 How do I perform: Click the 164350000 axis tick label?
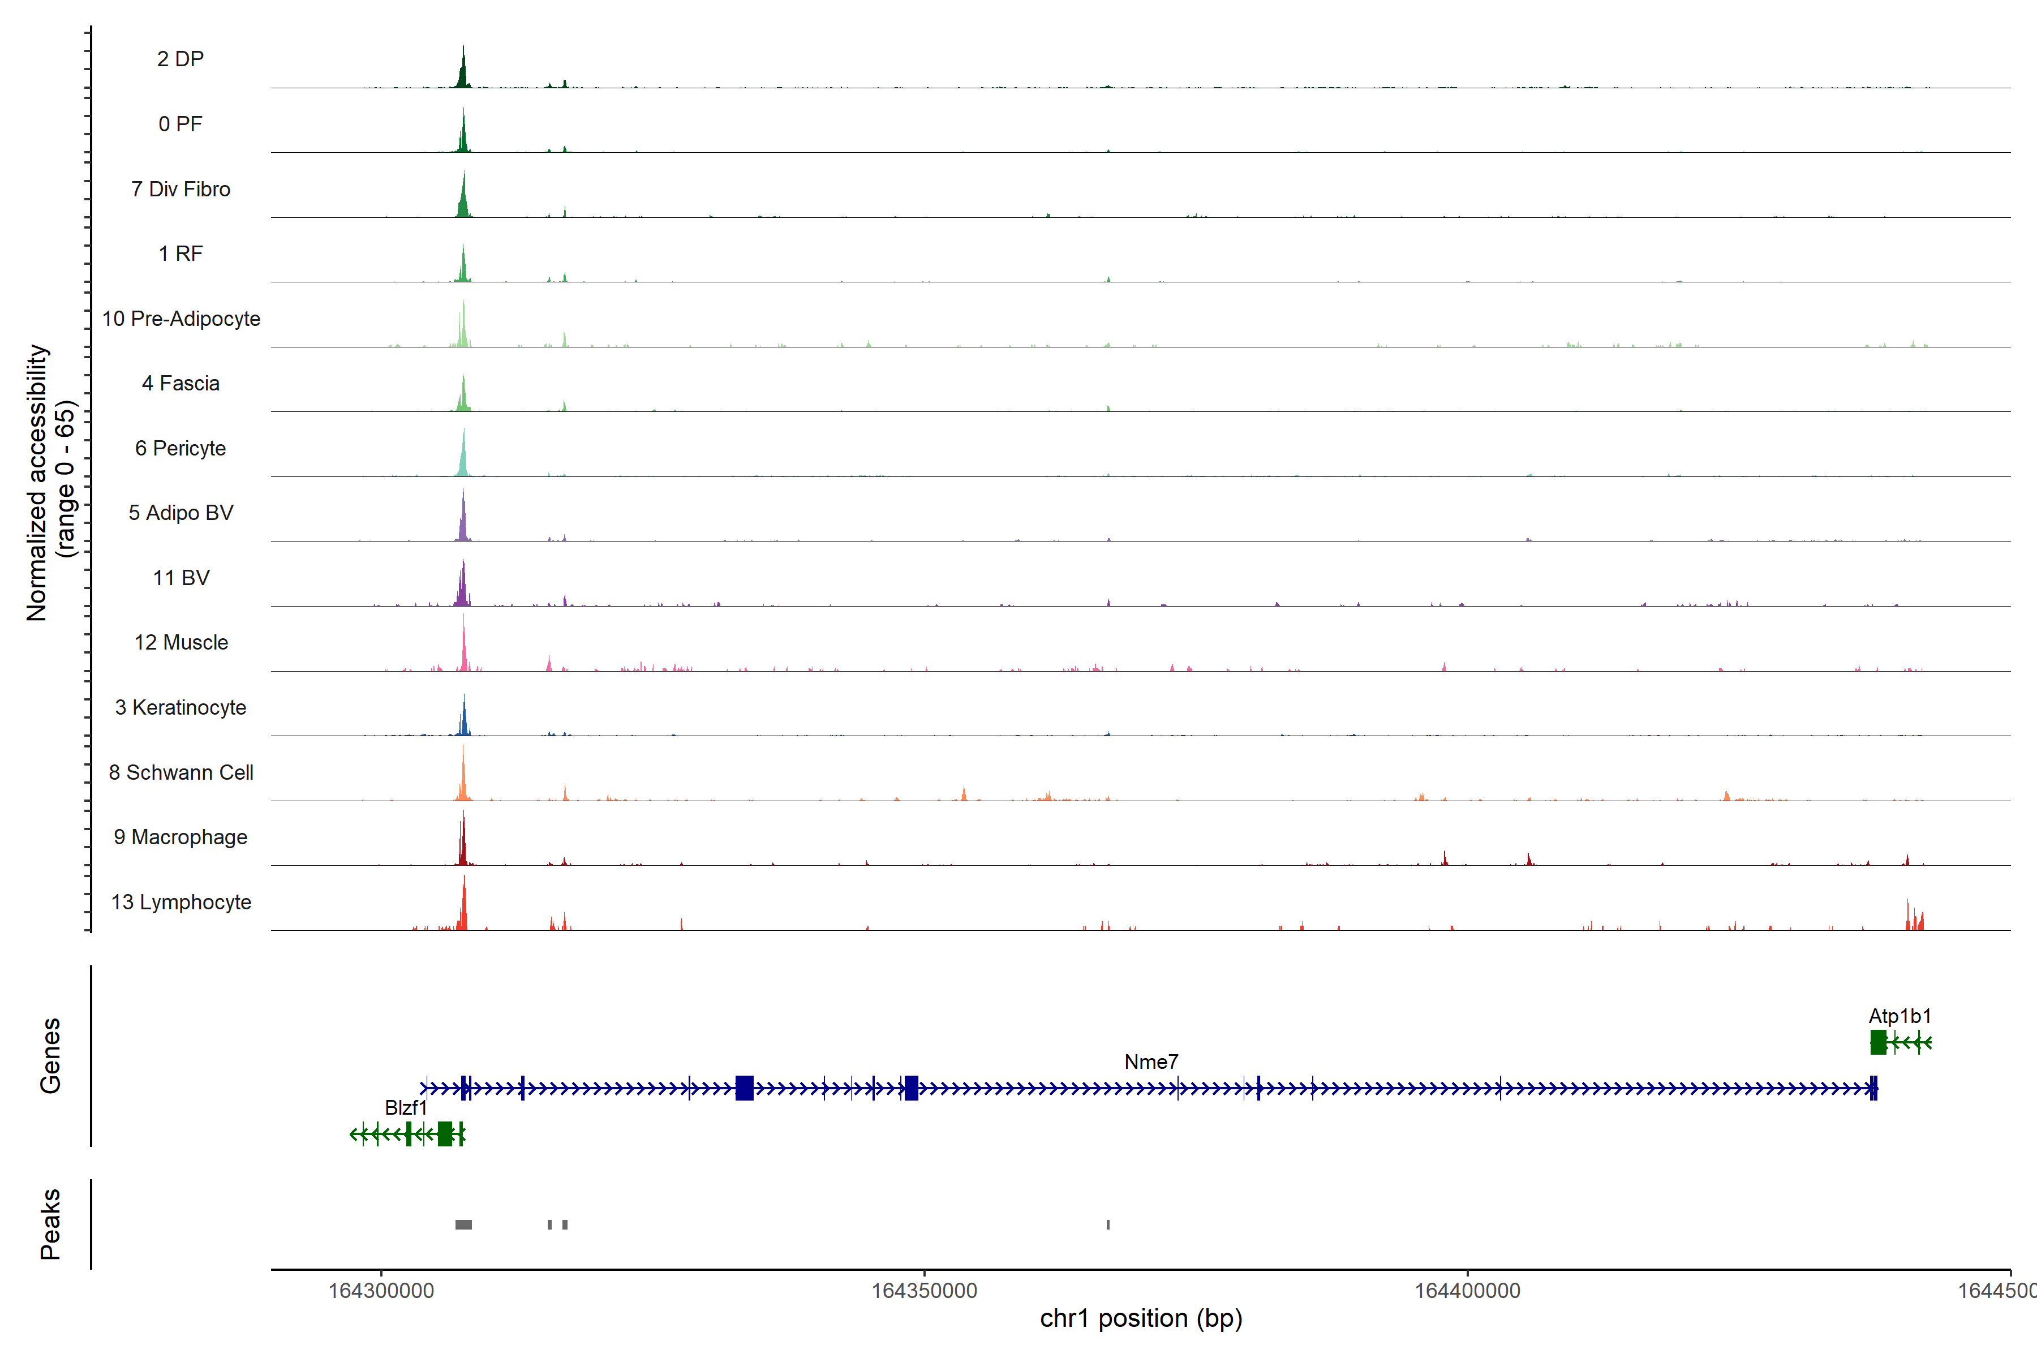[924, 1291]
